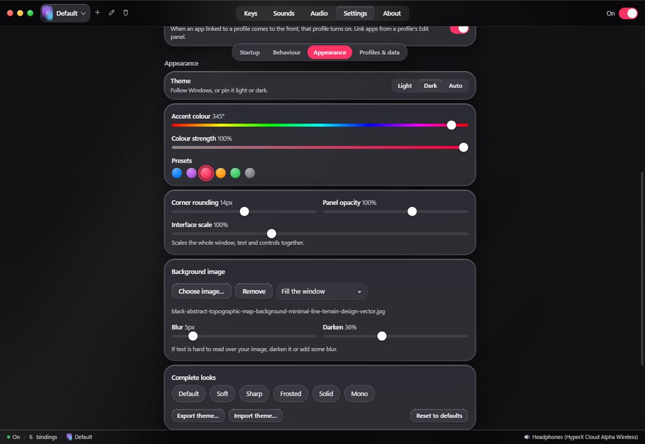
Task: Click the pencil edit profile icon
Action: (x=112, y=13)
